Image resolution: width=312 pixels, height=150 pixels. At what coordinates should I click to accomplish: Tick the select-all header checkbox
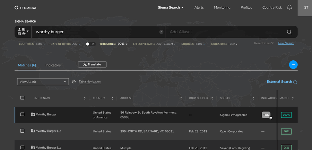click(22, 98)
